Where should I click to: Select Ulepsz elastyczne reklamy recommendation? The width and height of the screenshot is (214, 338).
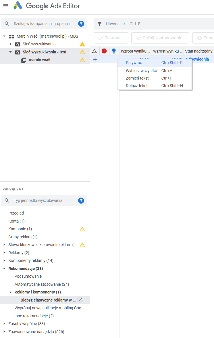pos(48,300)
